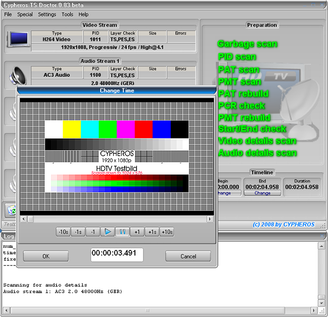Click the Log scroll left arrow

(6, 310)
